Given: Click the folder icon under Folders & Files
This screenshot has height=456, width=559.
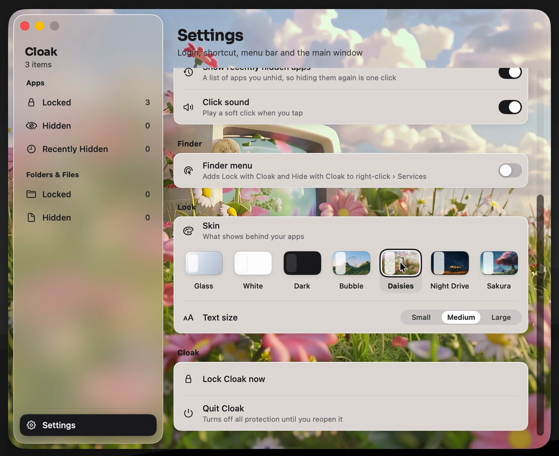Looking at the screenshot, I should pyautogui.click(x=31, y=194).
